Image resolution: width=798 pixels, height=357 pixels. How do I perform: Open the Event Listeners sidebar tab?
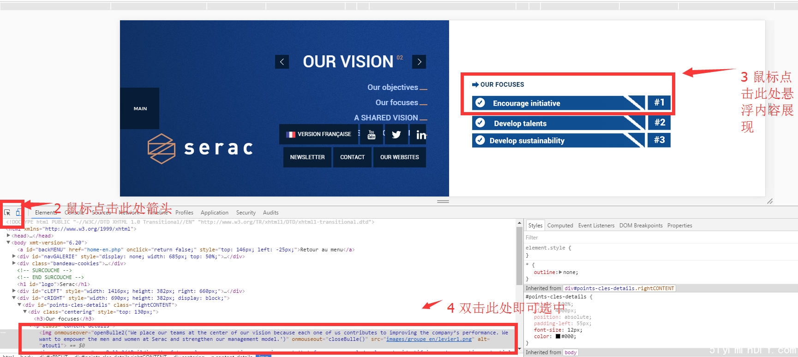point(596,226)
